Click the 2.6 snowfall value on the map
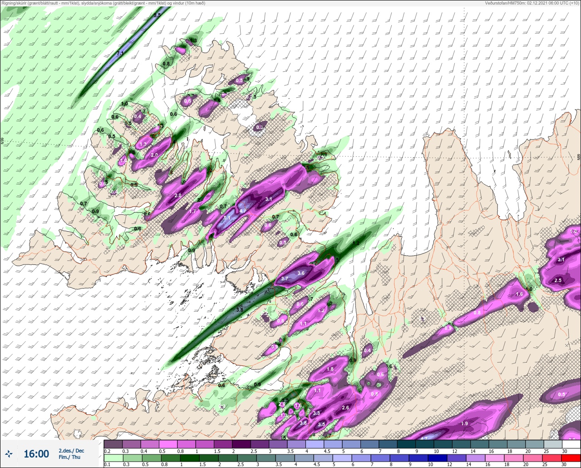 pyautogui.click(x=345, y=408)
